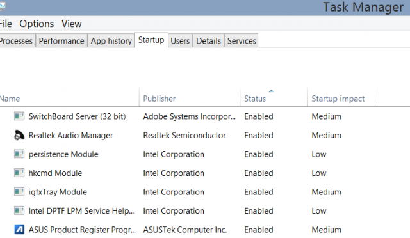
Task: Go to the Services tab
Action: pos(242,41)
